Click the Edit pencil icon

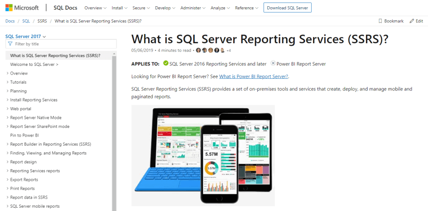(412, 21)
